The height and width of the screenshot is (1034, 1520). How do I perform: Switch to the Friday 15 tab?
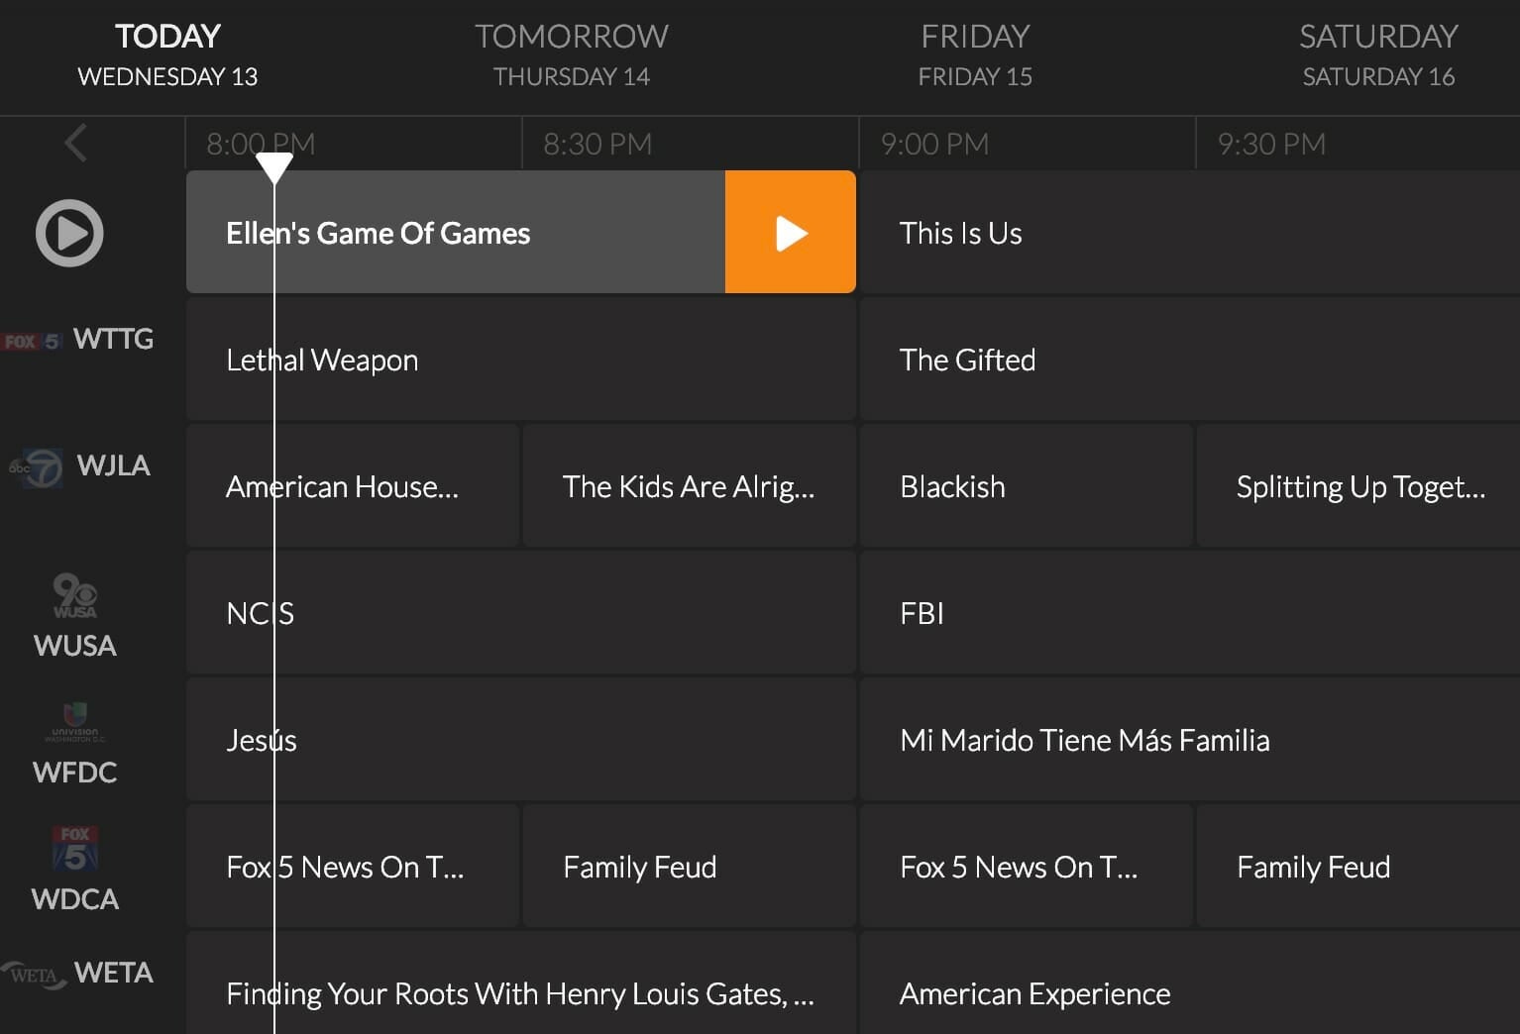click(975, 56)
